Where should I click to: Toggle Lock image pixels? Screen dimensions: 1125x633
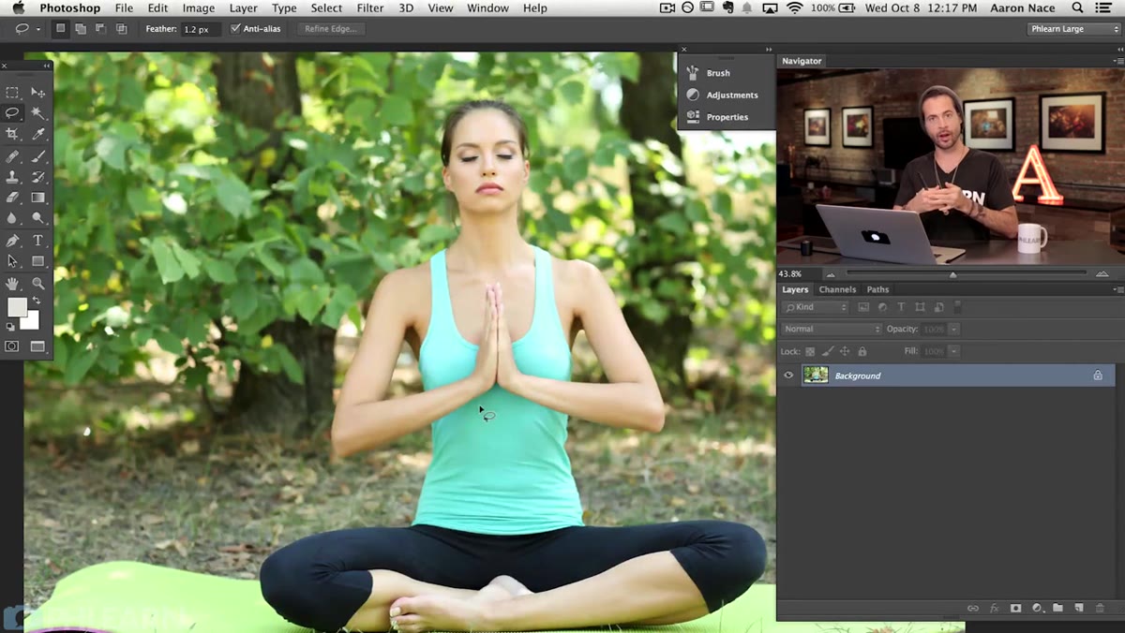(828, 351)
